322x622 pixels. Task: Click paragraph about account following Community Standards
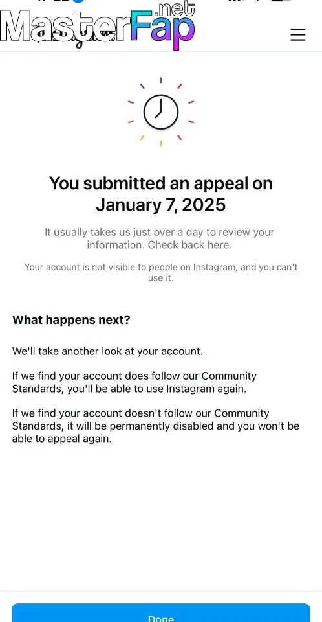coord(134,382)
